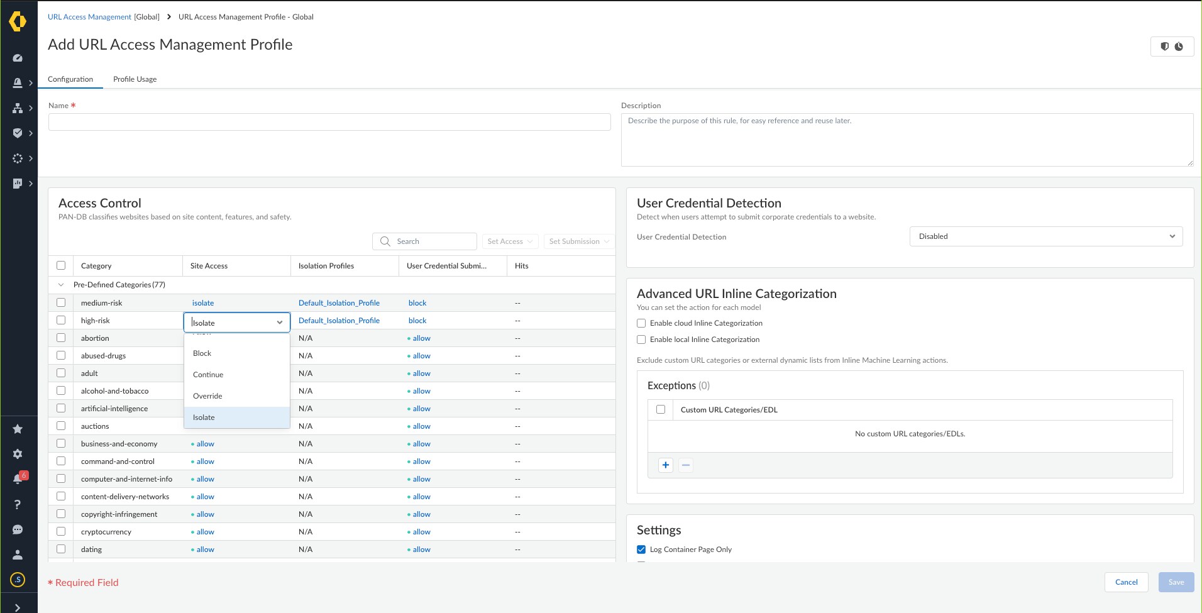Collapse the Pre-Defined Categories section
The height and width of the screenshot is (613, 1202).
[61, 284]
